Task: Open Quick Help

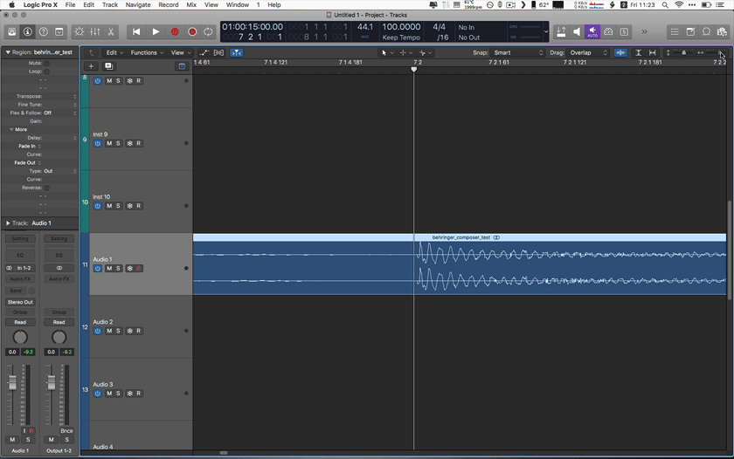Action: 43,31
